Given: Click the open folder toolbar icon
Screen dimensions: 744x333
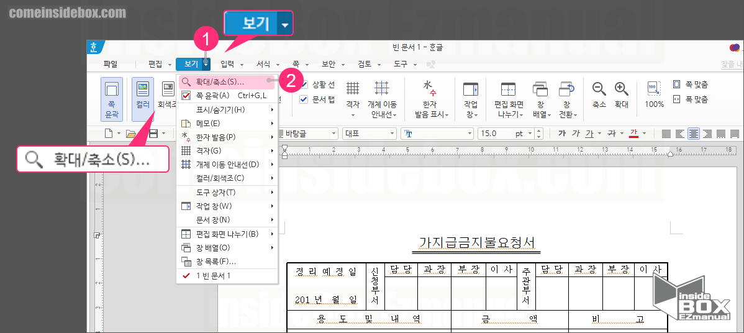Looking at the screenshot, I should (131, 134).
